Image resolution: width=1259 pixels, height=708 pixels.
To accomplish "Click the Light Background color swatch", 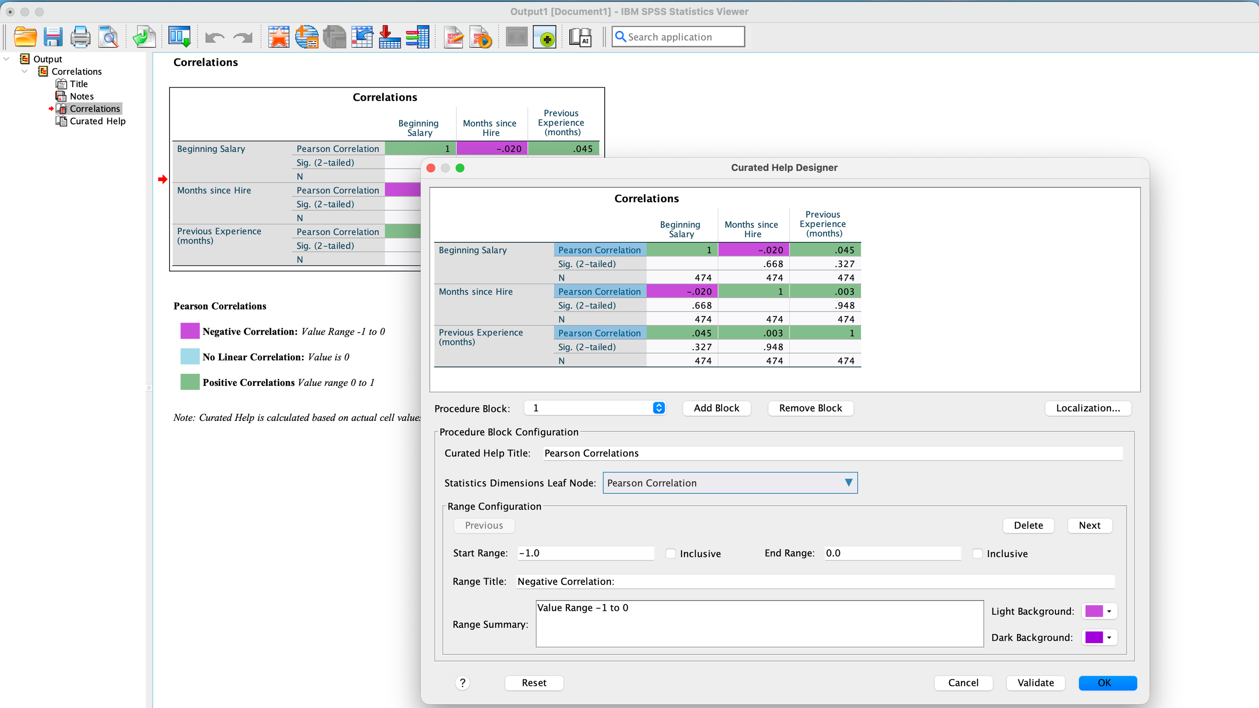I will click(1094, 611).
